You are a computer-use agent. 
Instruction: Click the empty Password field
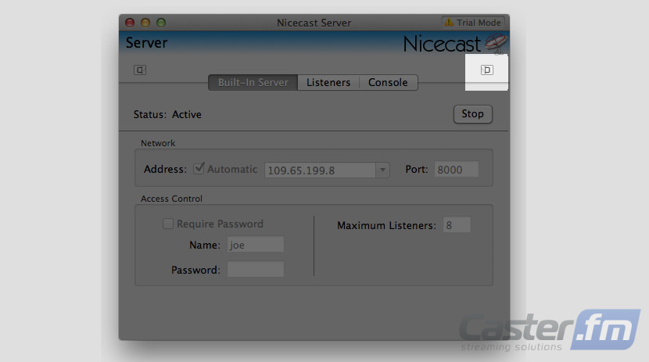256,269
